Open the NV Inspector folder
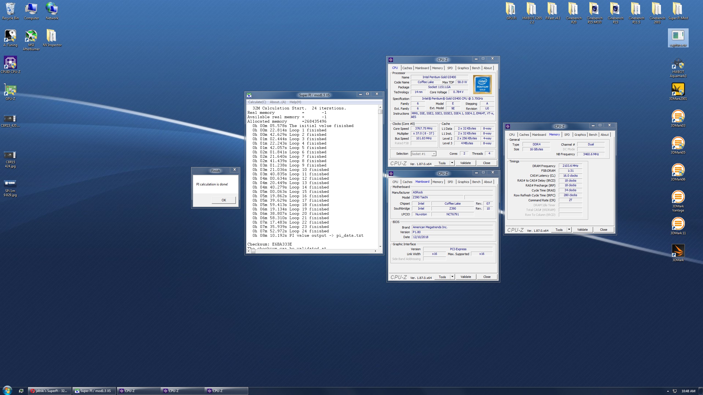This screenshot has width=703, height=395. 52,38
